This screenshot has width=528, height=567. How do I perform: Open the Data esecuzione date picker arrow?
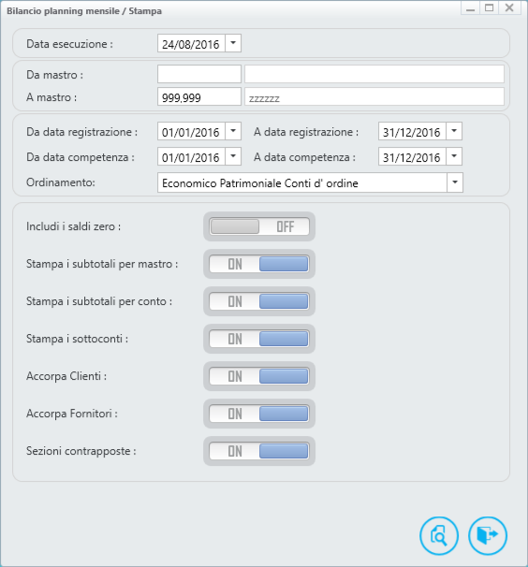click(x=233, y=43)
